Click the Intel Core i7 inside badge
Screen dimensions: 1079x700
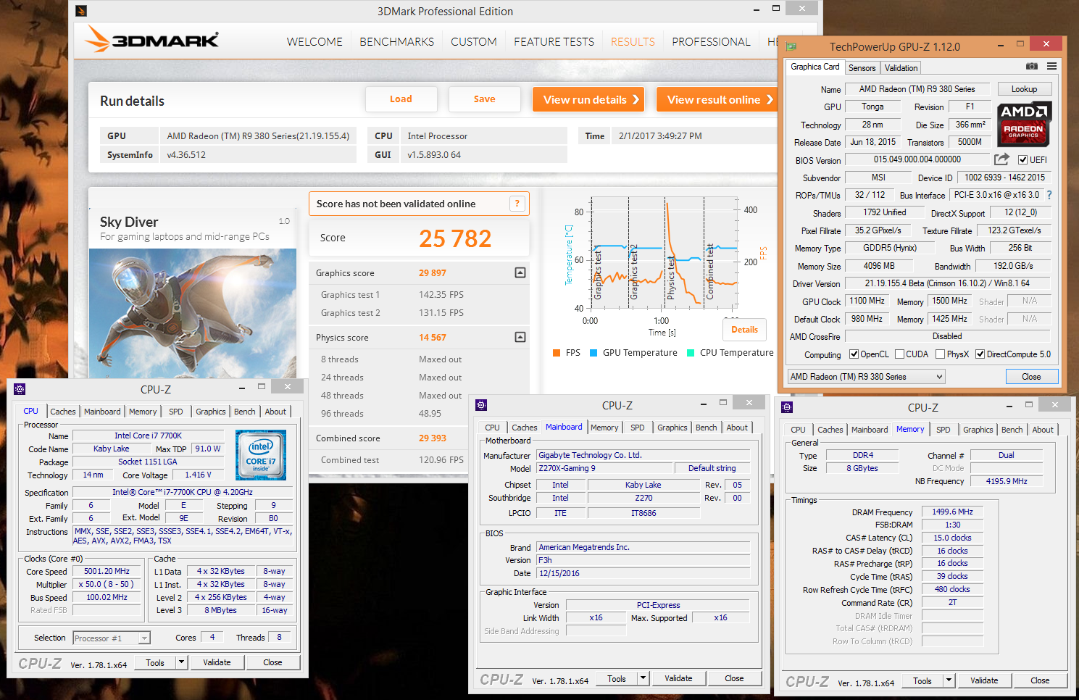[261, 455]
